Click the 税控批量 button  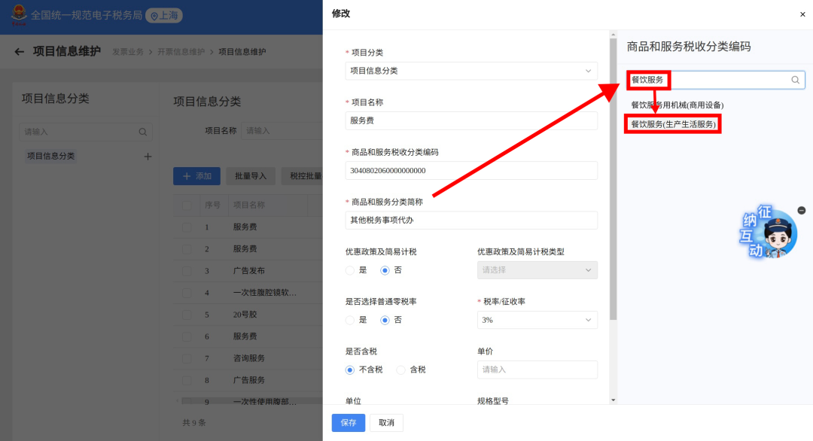(x=303, y=176)
